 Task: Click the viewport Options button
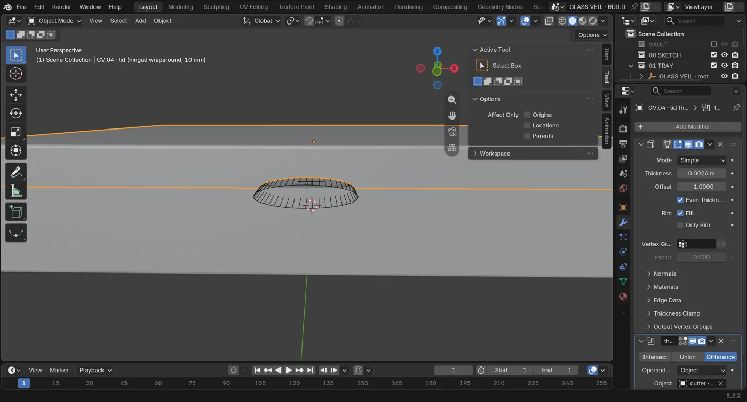pos(592,35)
